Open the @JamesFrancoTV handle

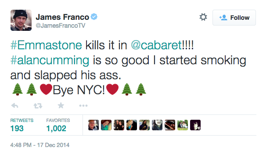click(x=61, y=26)
